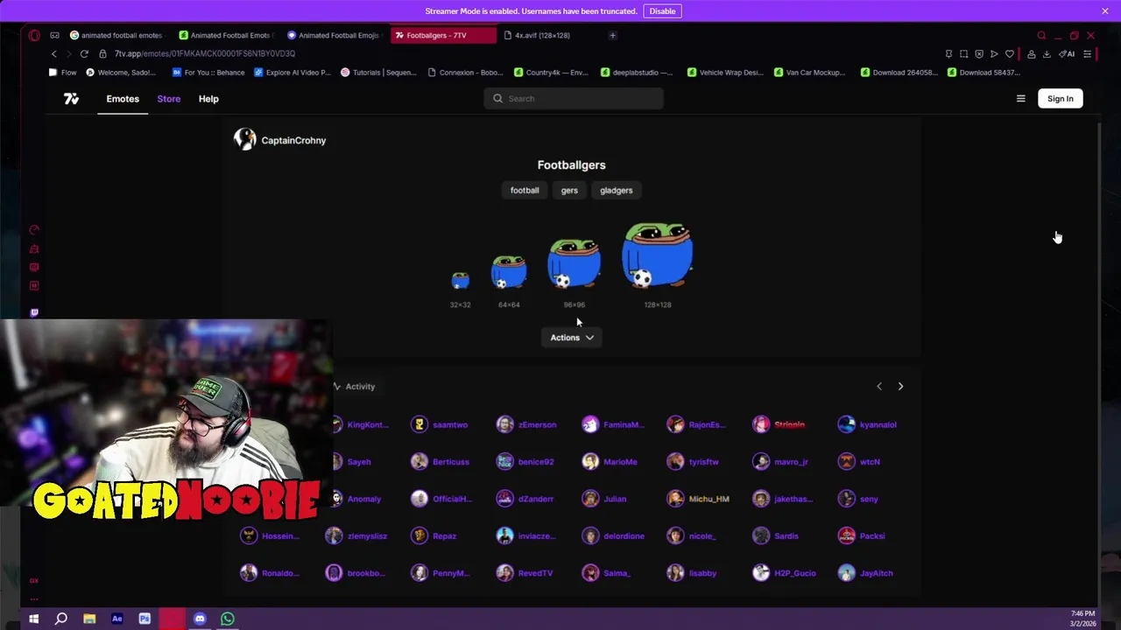This screenshot has height=630, width=1121.
Task: Click the heart icon in the address bar
Action: (1010, 54)
